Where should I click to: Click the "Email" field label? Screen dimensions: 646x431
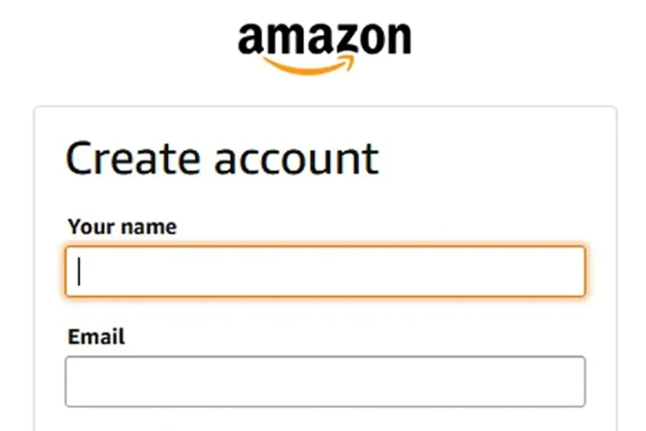[96, 337]
